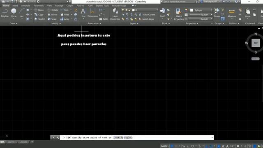Viewport: 263px width, 148px height.
Task: Activate the Scale tool
Action: click(52, 19)
